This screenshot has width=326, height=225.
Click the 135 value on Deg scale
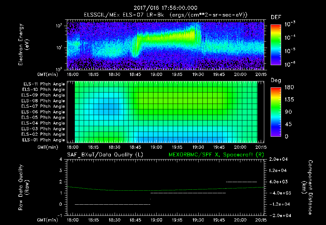289,99
